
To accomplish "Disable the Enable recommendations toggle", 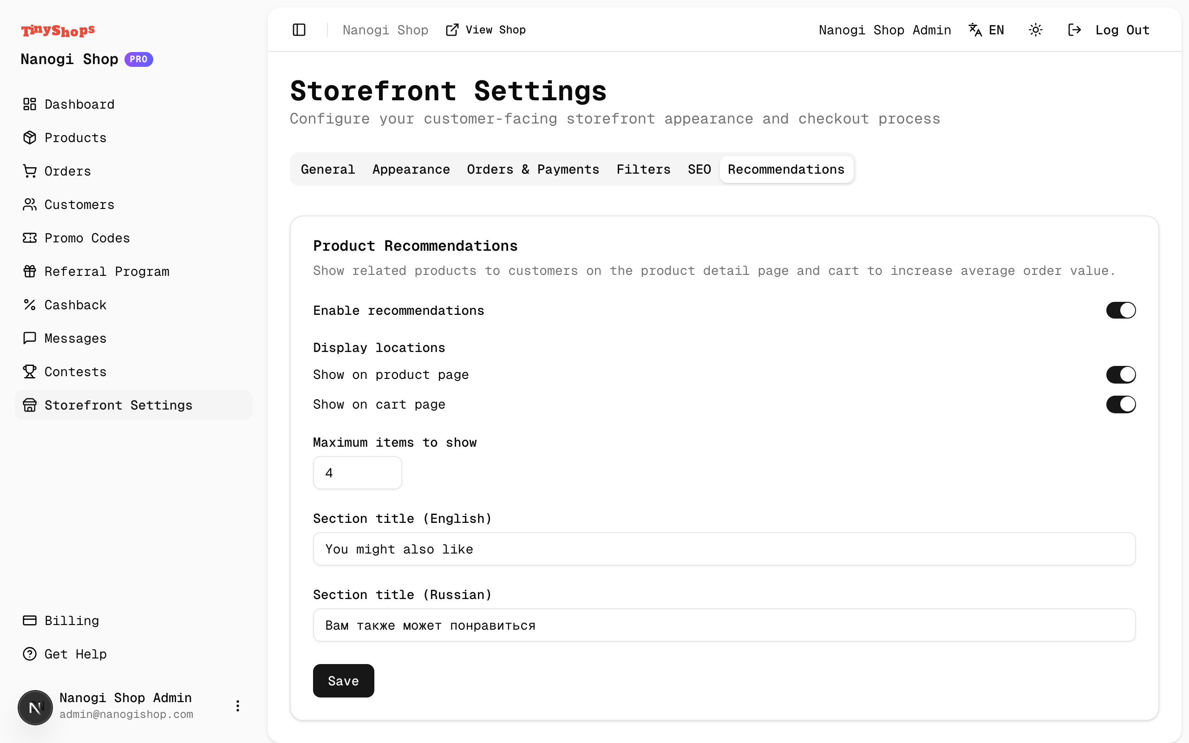I will [x=1121, y=310].
